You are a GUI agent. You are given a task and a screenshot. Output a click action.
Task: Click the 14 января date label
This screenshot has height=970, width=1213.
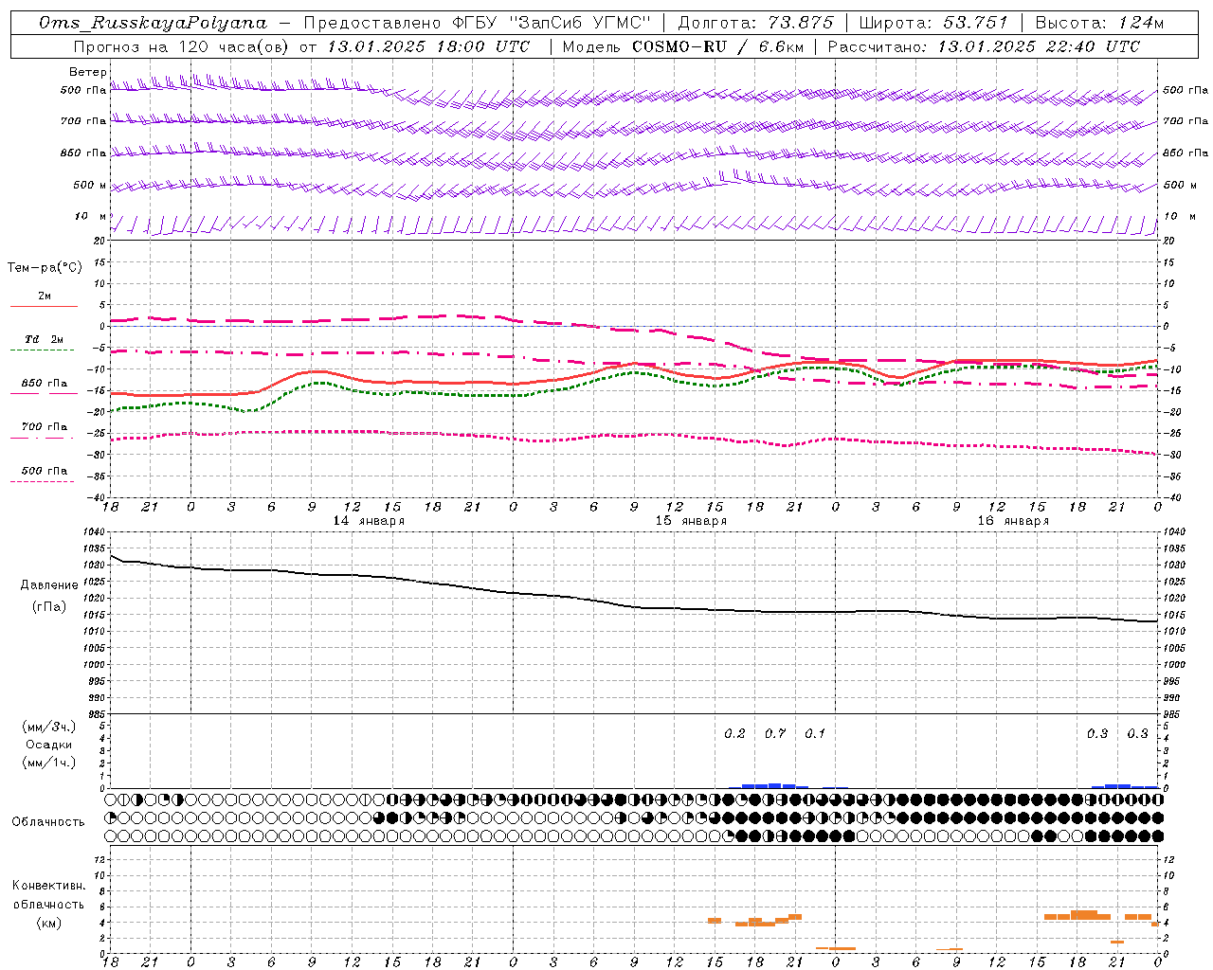click(x=369, y=521)
